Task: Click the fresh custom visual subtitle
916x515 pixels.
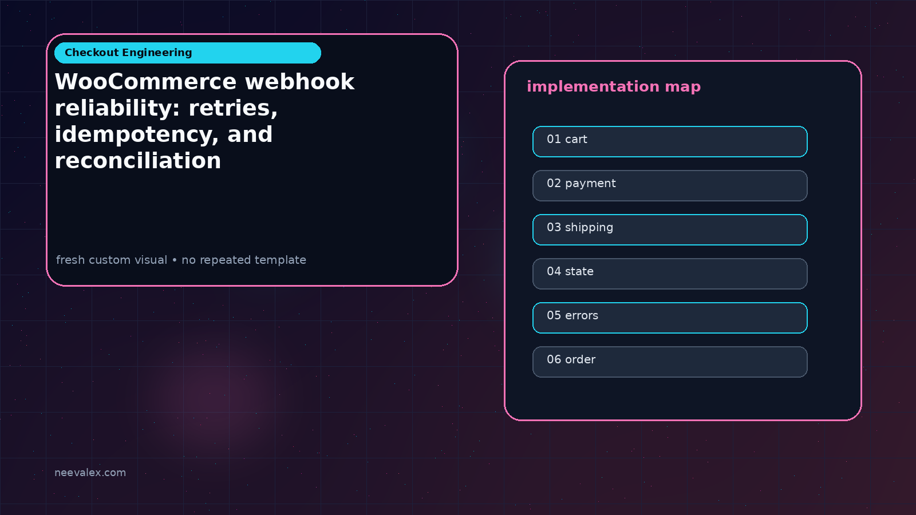Action: [181, 260]
